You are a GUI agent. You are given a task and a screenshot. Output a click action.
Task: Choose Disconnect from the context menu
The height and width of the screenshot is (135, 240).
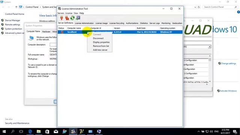[98, 38]
